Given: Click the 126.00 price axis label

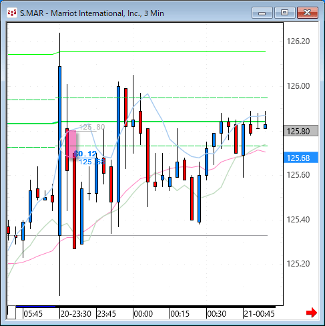Looking at the screenshot, I should click(x=298, y=86).
